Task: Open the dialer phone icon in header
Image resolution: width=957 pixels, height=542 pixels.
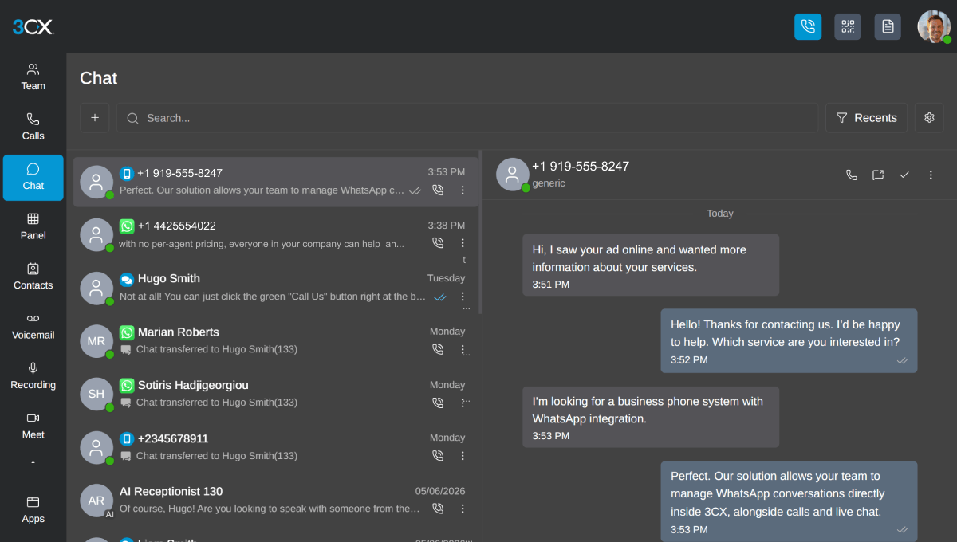Action: point(808,26)
